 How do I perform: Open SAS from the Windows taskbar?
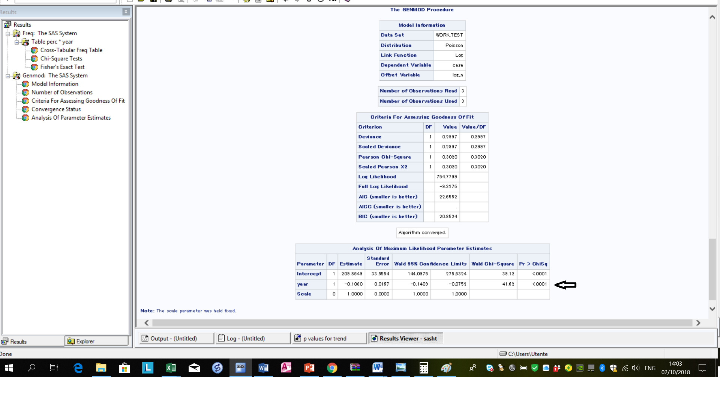(240, 368)
